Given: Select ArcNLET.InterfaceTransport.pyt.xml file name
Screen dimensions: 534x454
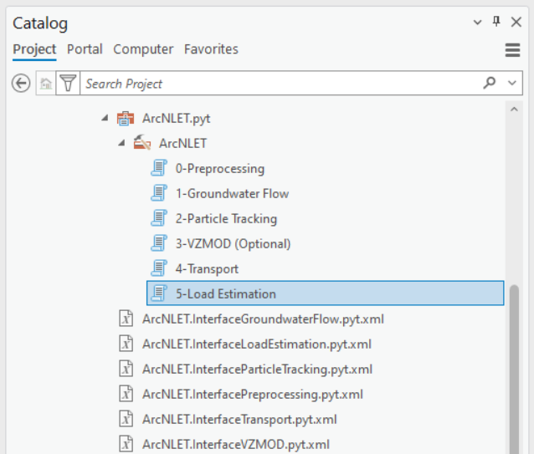Looking at the screenshot, I should coord(239,420).
